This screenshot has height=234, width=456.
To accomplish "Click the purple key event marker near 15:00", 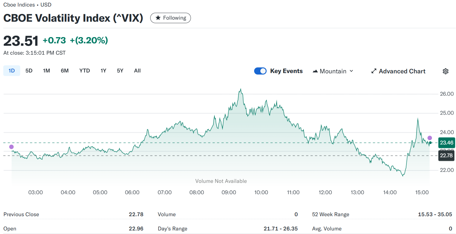I will pos(430,138).
